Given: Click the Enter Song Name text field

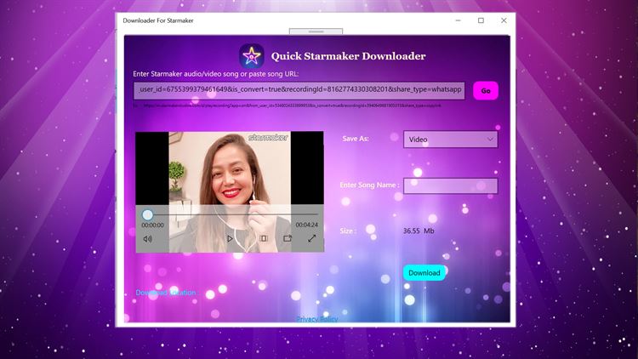Looking at the screenshot, I should click(x=450, y=185).
